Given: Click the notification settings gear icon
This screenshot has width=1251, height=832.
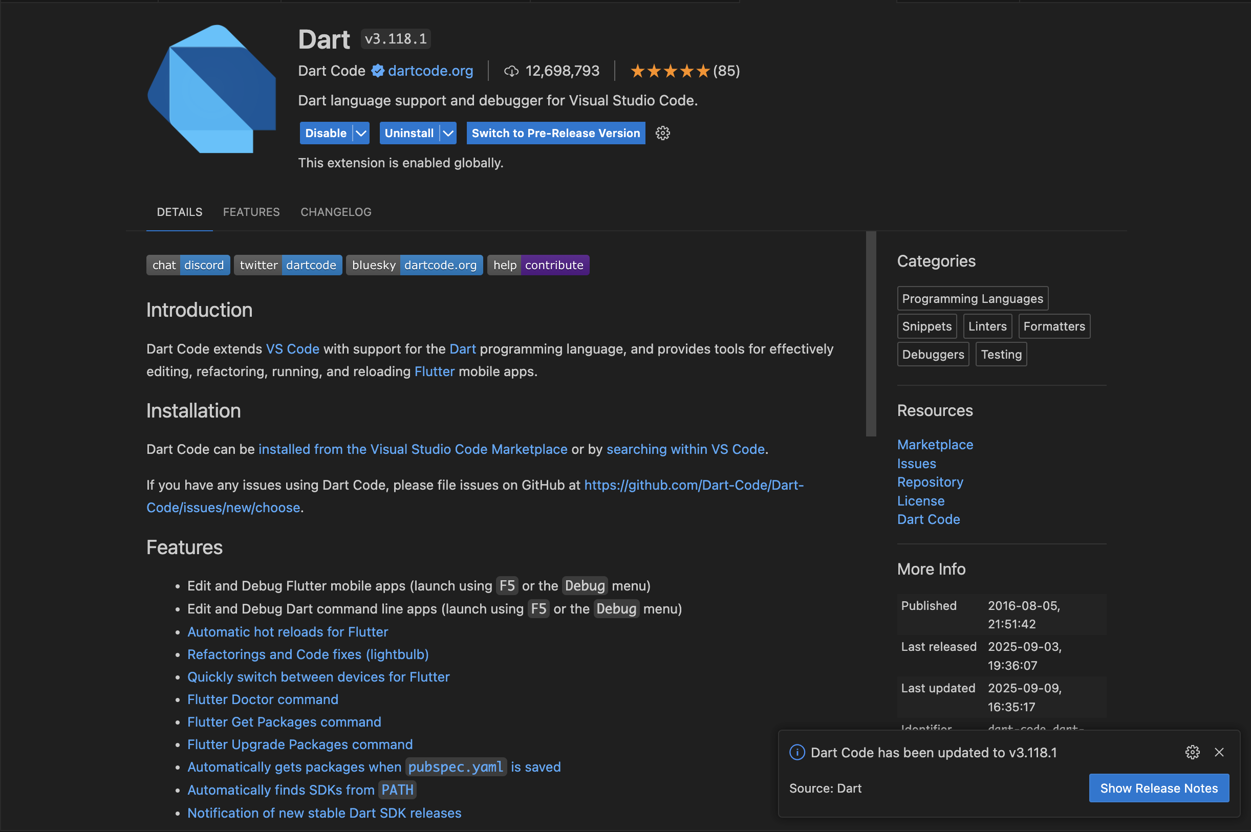Looking at the screenshot, I should [x=1192, y=752].
